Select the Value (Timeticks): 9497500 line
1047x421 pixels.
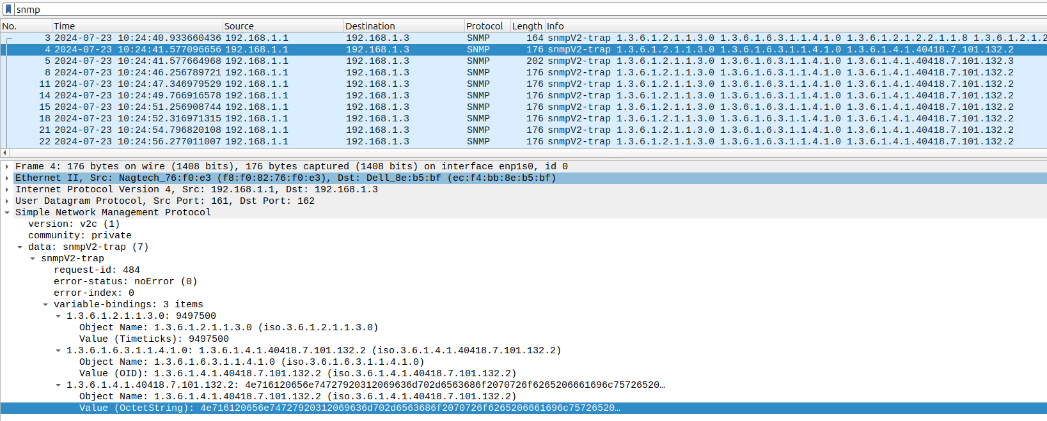[154, 339]
